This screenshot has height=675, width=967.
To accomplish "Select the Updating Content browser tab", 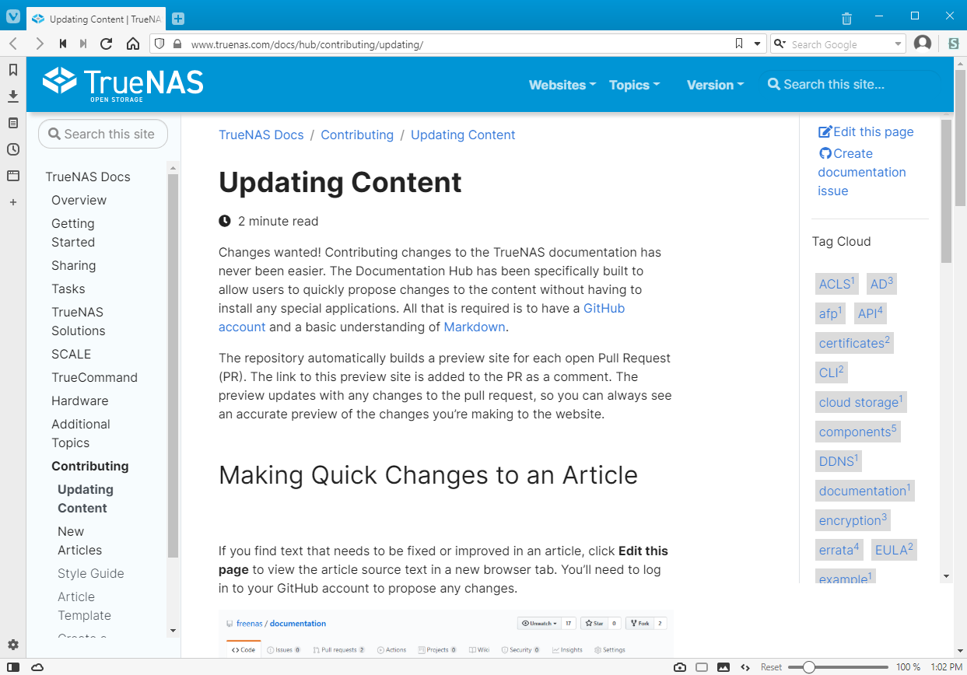I will [96, 19].
